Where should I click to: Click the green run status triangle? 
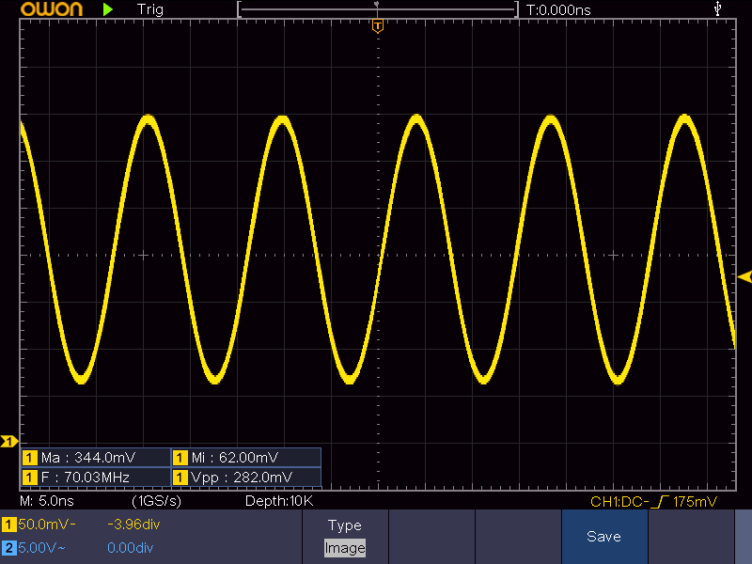point(108,9)
